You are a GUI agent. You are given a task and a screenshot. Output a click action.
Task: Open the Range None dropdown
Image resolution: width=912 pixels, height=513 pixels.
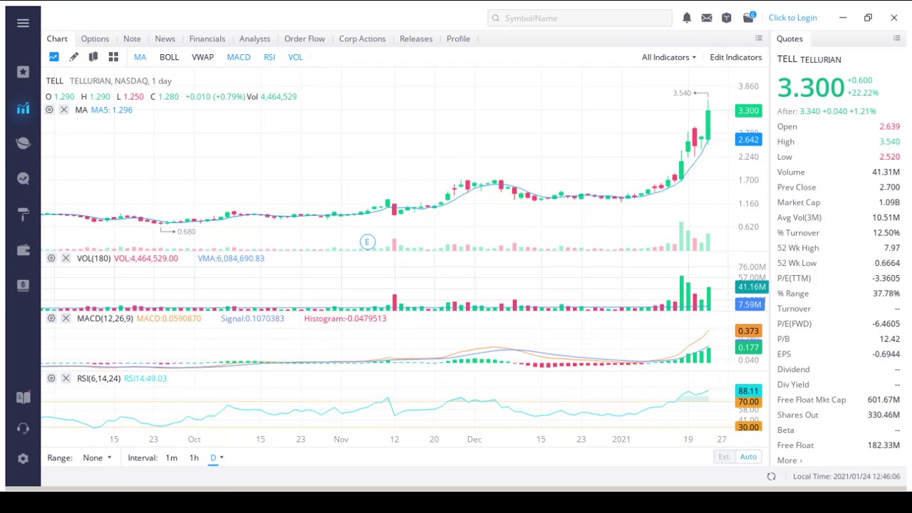point(97,457)
